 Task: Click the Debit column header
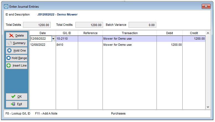click(x=170, y=33)
